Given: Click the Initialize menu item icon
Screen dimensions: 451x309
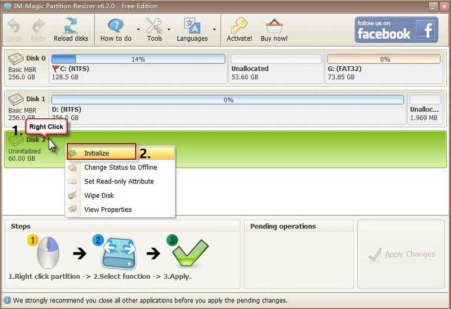Looking at the screenshot, I should 73,153.
